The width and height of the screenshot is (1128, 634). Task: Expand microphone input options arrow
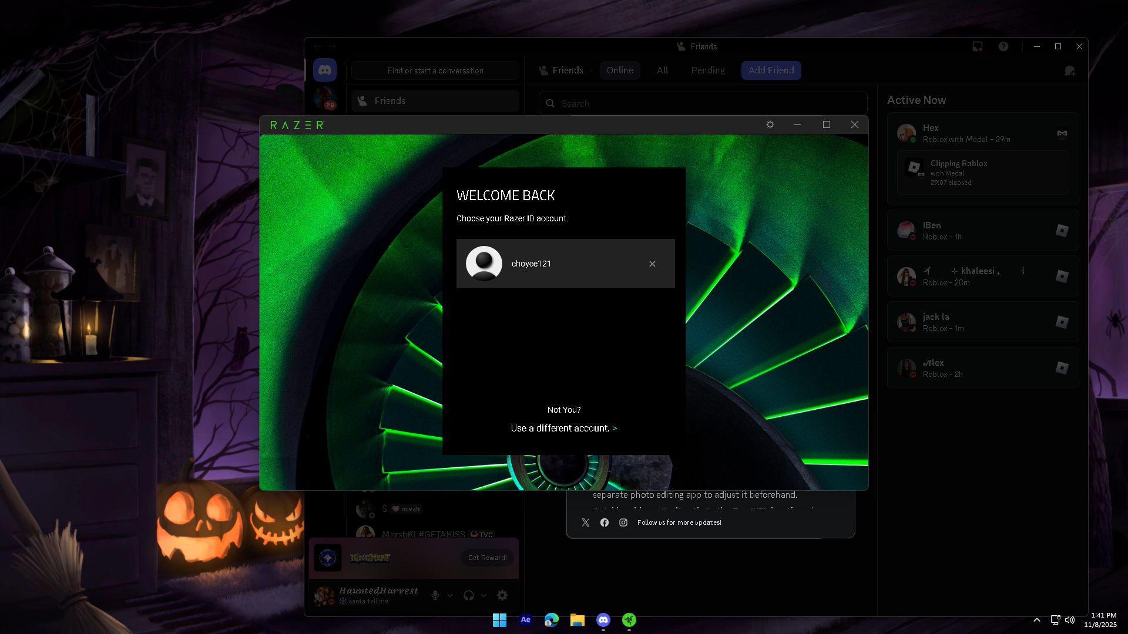(x=450, y=595)
